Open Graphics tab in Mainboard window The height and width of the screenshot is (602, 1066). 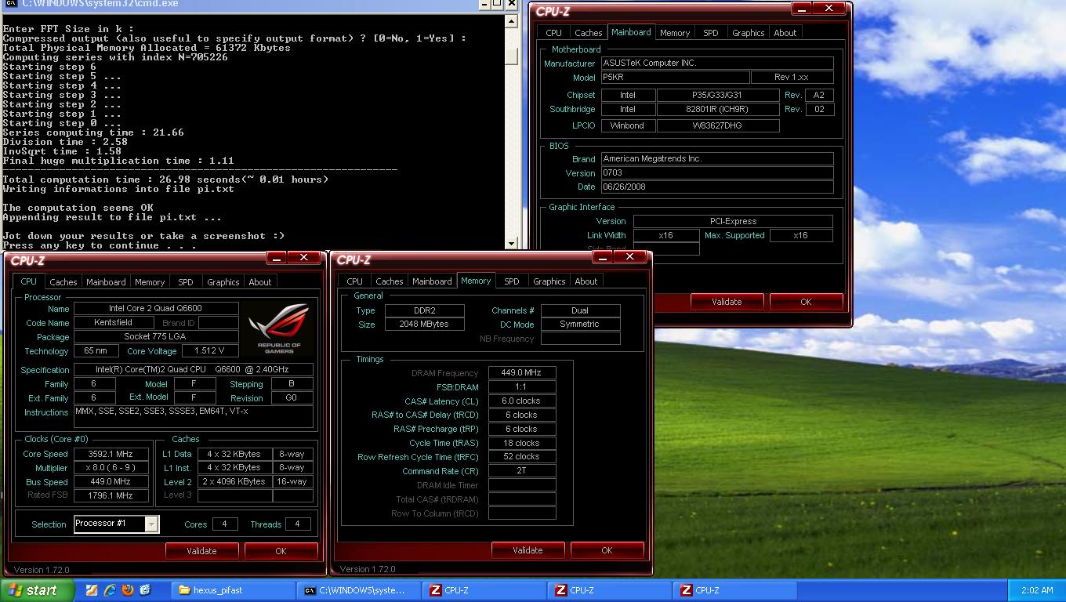pyautogui.click(x=749, y=33)
